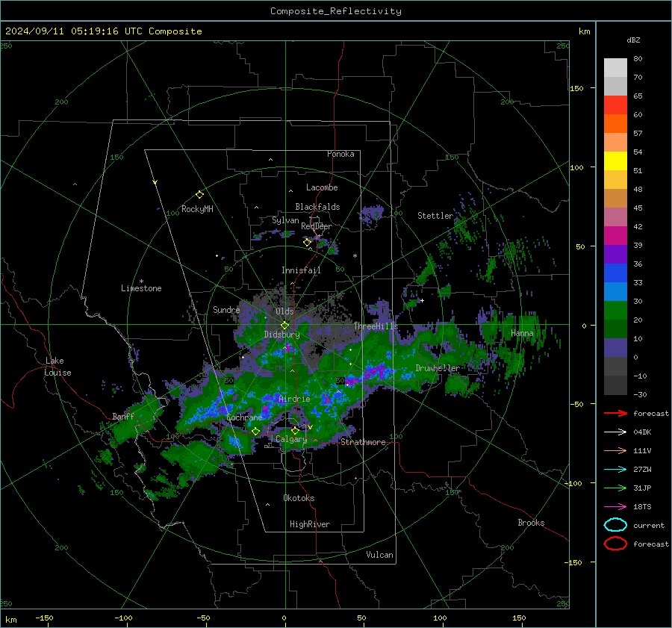Click the current legend label
The height and width of the screenshot is (628, 672).
click(x=649, y=526)
